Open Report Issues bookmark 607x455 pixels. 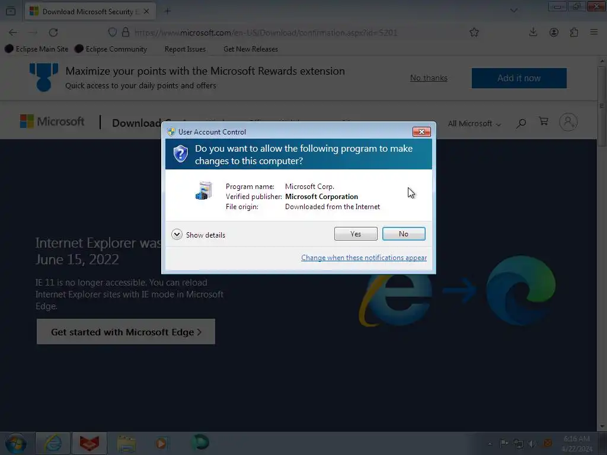pyautogui.click(x=185, y=49)
